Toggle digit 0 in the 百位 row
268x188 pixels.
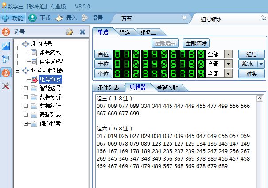(x=117, y=54)
